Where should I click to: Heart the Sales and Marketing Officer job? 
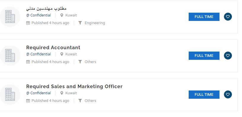[x=228, y=94]
